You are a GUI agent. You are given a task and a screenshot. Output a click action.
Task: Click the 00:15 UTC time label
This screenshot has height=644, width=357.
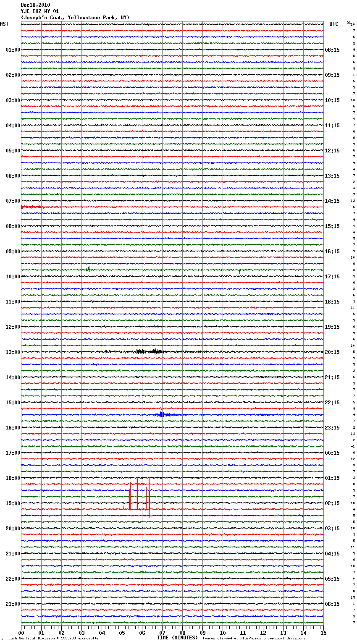[x=332, y=453]
